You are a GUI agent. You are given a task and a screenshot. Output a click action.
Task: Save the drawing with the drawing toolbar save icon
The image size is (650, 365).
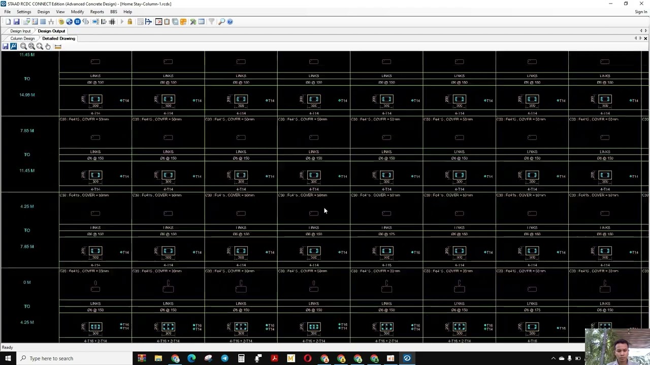click(5, 46)
